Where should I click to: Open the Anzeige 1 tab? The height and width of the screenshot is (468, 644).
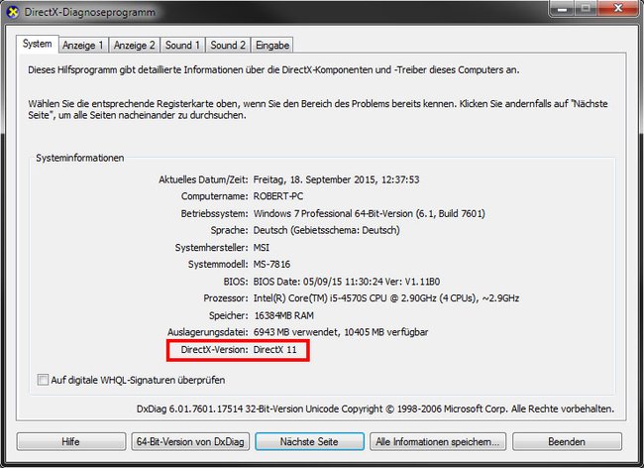(83, 45)
